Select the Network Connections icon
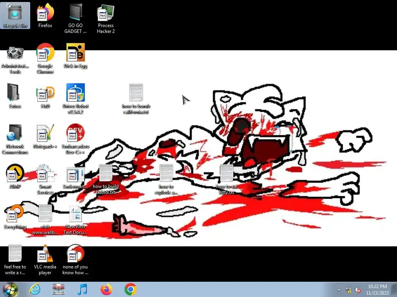This screenshot has width=397, height=297. [x=15, y=139]
